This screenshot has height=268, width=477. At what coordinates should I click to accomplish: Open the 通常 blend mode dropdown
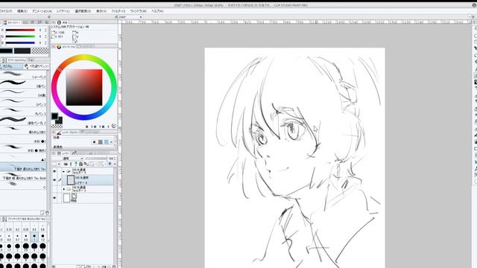[73, 159]
